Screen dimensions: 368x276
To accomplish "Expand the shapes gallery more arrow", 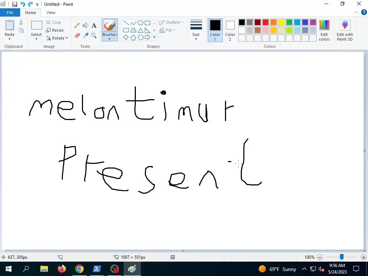I will click(154, 37).
